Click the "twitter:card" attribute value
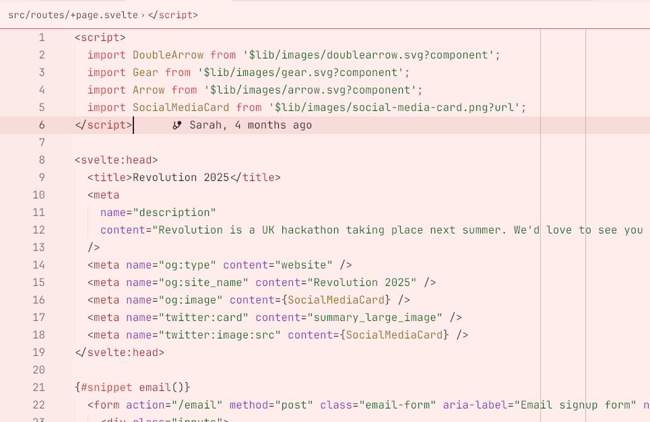This screenshot has width=650, height=422. [x=203, y=317]
